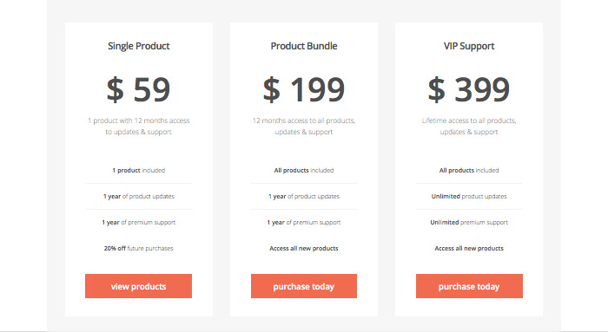Click '1 year of product updates' in Product Bundle
This screenshot has height=332, width=608.
(304, 196)
